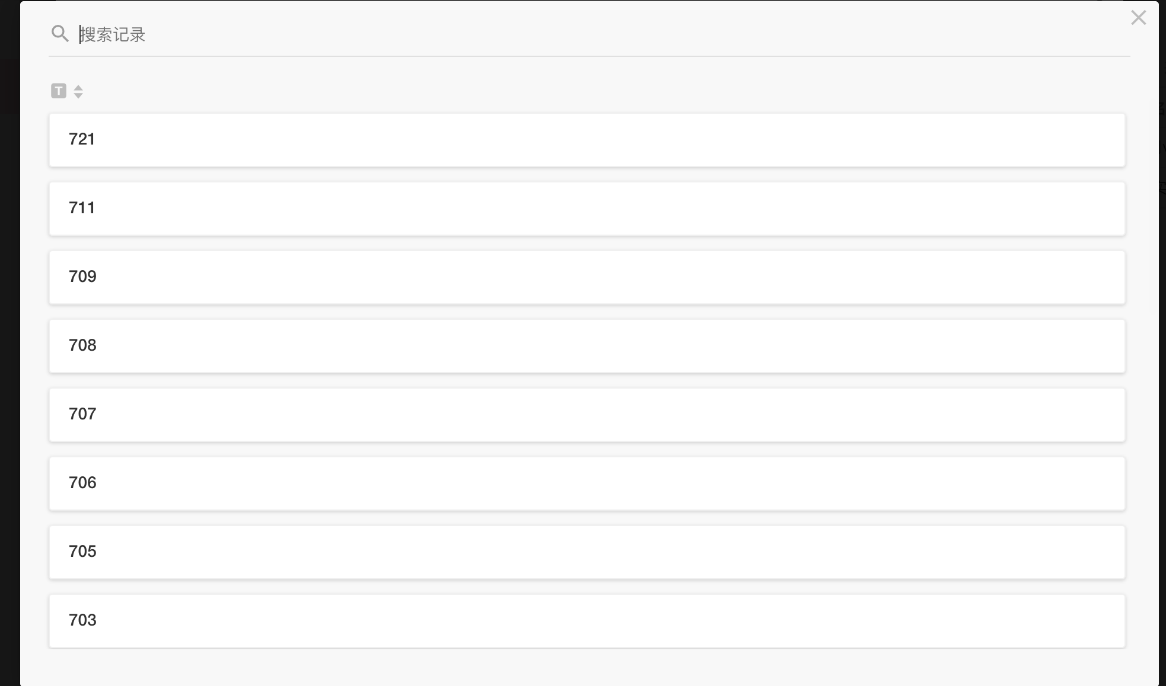Choose record 709 in the results
1166x686 pixels.
(x=587, y=277)
